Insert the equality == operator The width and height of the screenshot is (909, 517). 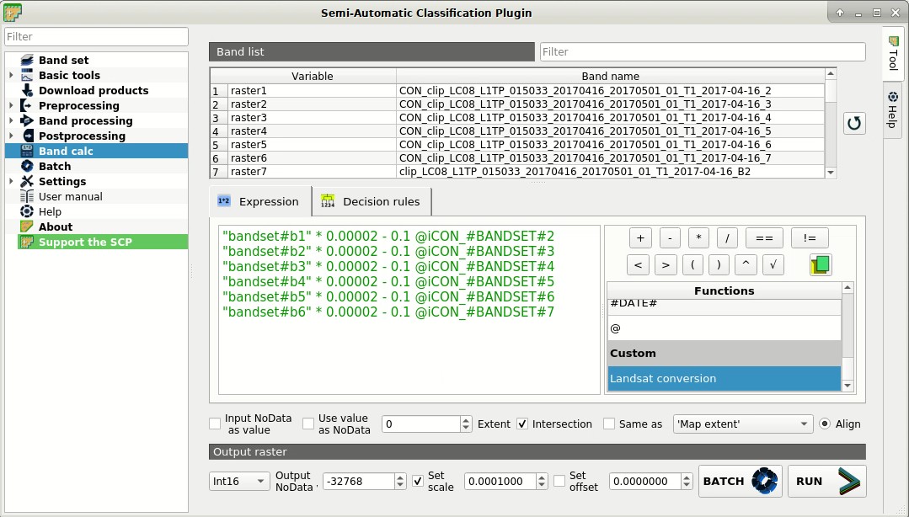763,237
